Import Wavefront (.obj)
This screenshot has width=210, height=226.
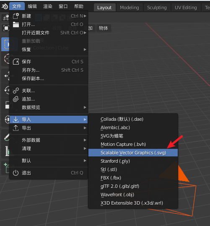(x=133, y=195)
